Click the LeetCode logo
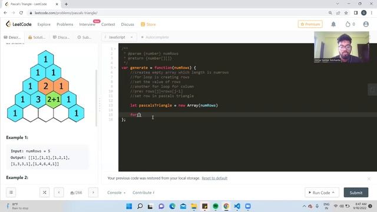This screenshot has width=377, height=212. [x=18, y=24]
